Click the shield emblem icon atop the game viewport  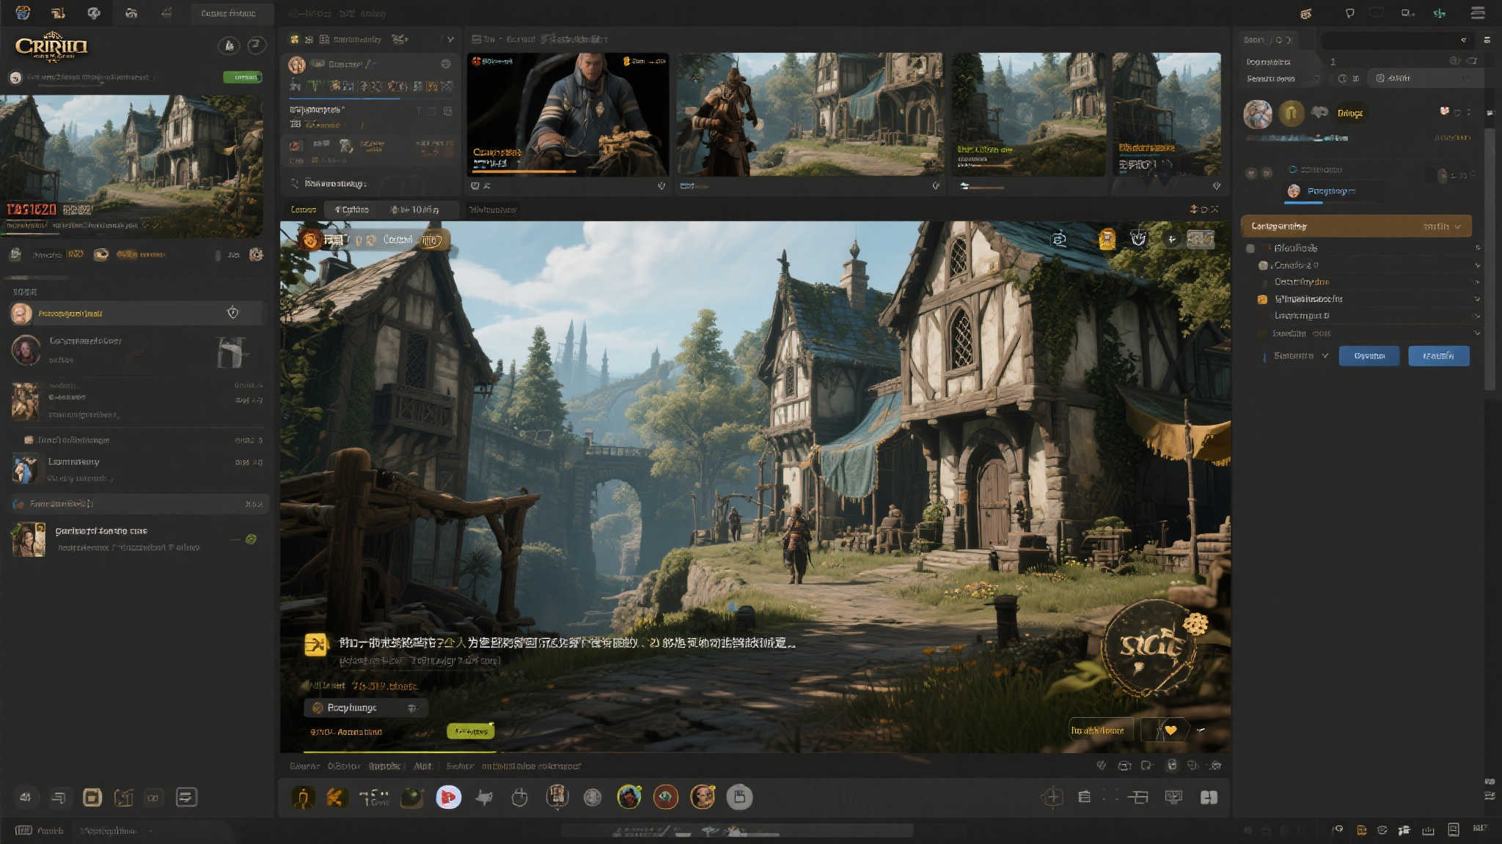[x=1138, y=239]
